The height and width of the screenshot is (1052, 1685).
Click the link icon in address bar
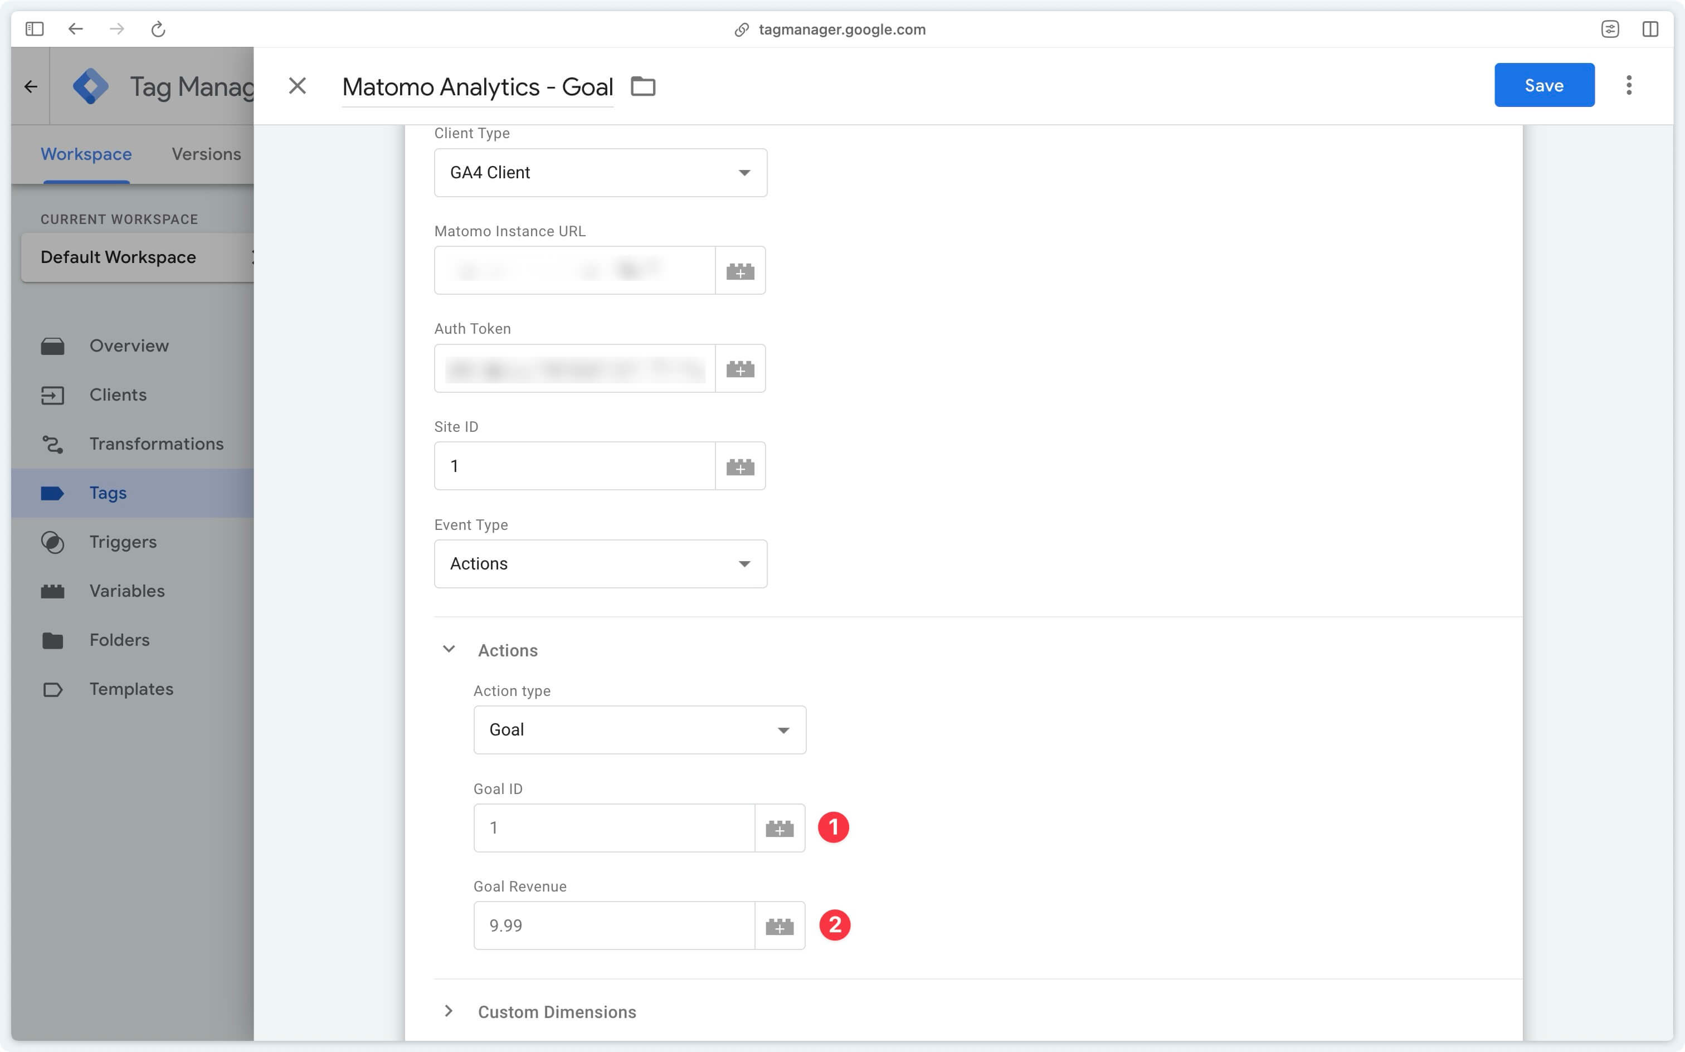742,29
